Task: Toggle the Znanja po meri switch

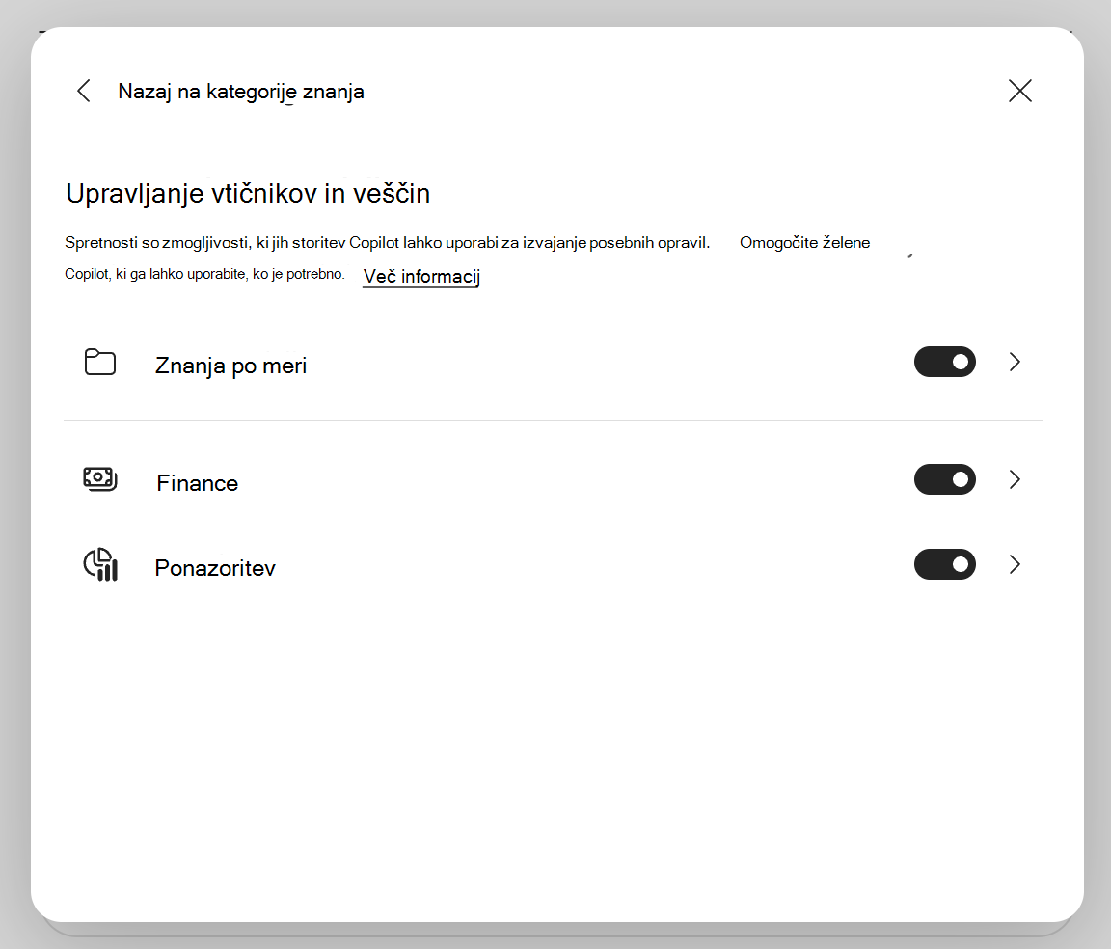Action: 944,363
